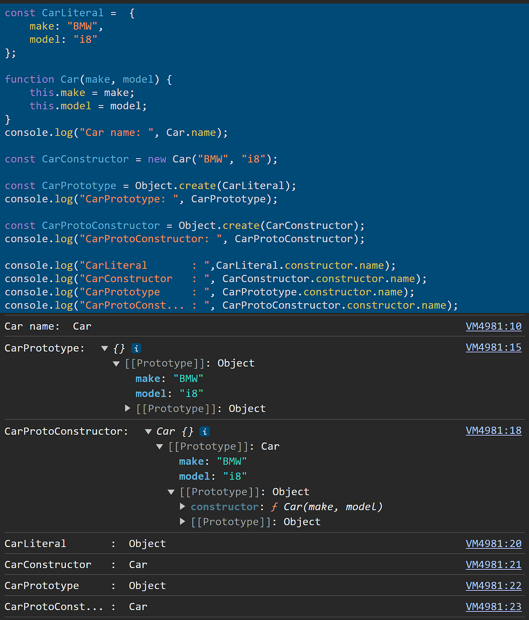Collapse the CarPrototype {} object
Viewport: 529px width, 620px height.
pos(105,348)
